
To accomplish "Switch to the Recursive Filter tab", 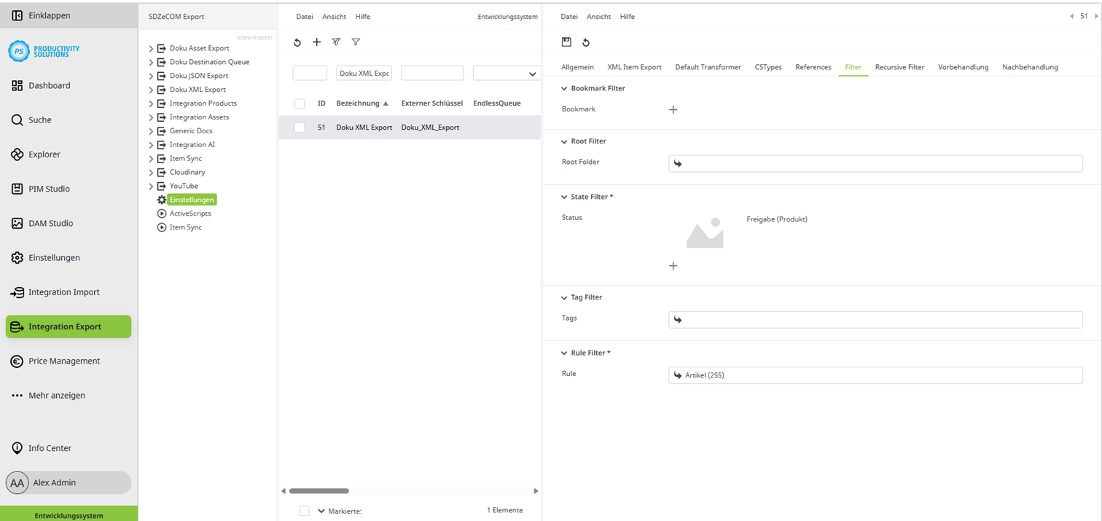I will [x=899, y=67].
